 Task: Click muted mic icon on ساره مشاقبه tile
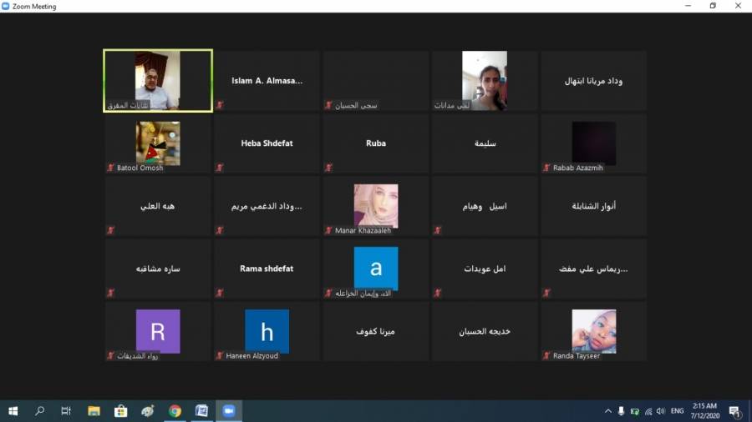tap(111, 293)
